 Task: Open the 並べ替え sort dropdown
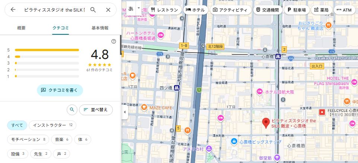tap(96, 110)
